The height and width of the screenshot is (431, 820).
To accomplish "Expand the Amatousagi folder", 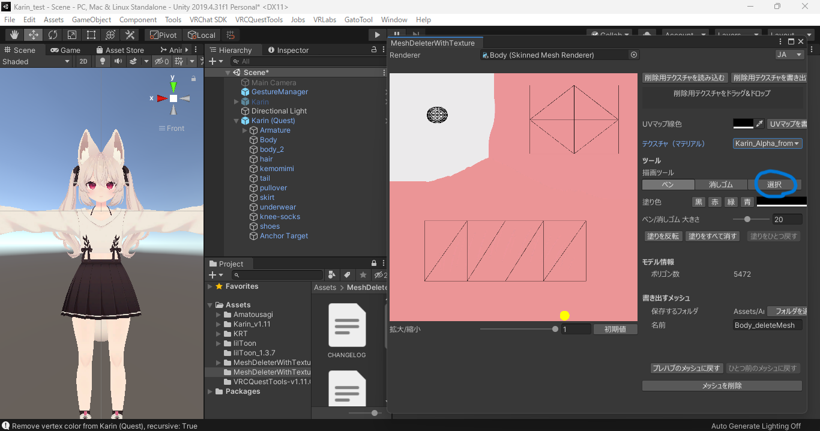I will coord(219,315).
